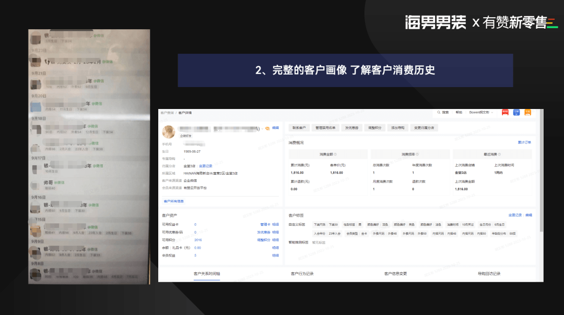Click the customer avatar photo
The height and width of the screenshot is (315, 564).
click(168, 132)
